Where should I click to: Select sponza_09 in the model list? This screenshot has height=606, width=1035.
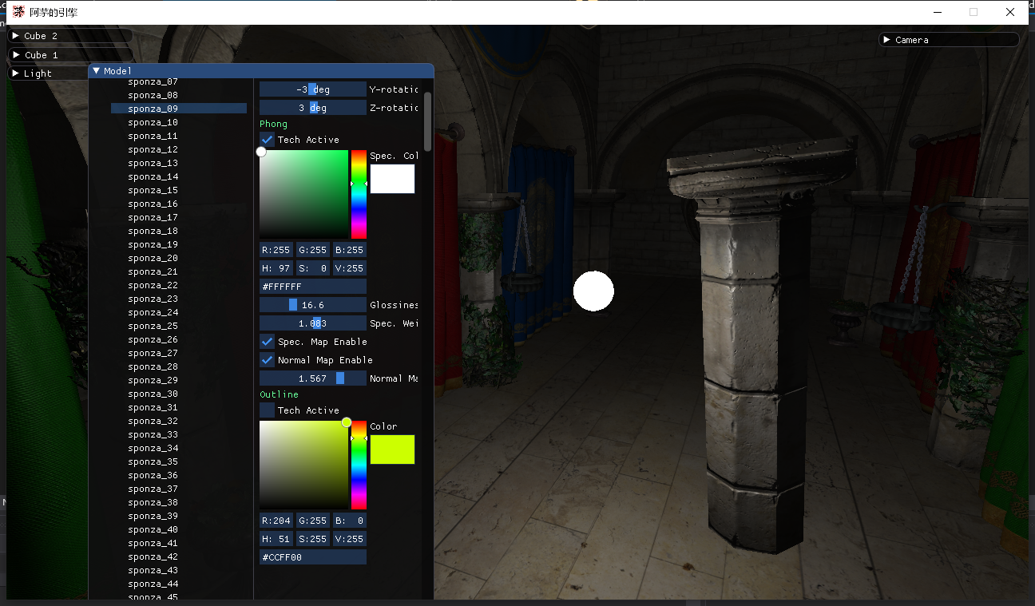(153, 109)
